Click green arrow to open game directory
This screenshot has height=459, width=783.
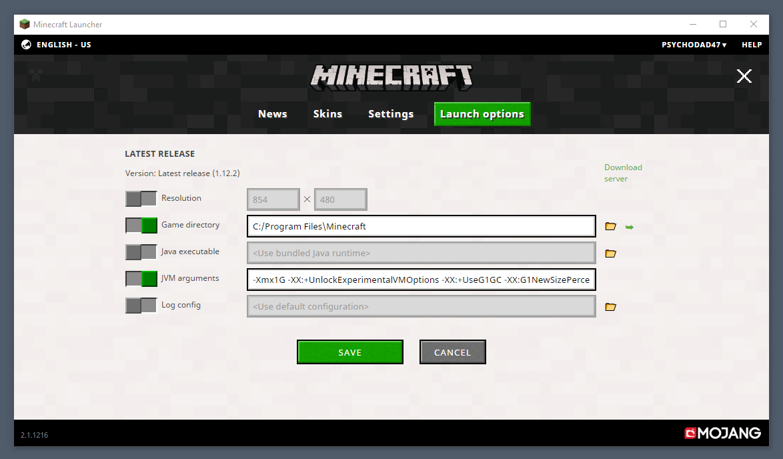629,227
